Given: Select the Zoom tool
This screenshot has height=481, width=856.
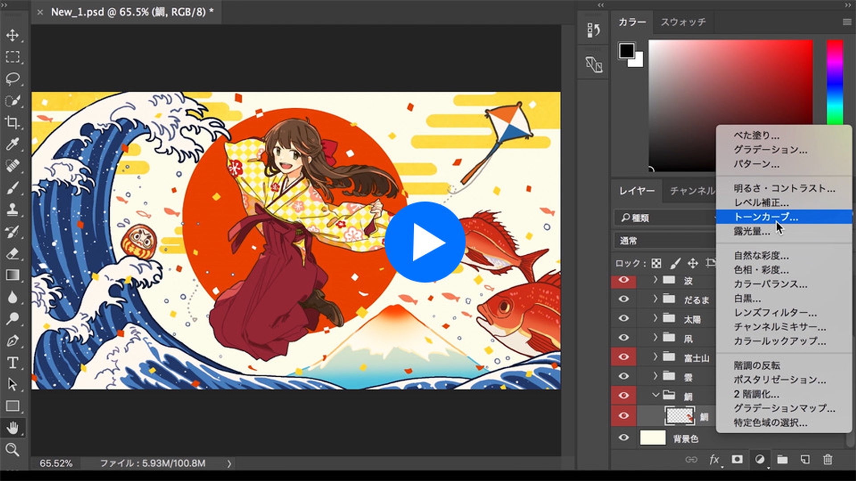Looking at the screenshot, I should [x=12, y=450].
